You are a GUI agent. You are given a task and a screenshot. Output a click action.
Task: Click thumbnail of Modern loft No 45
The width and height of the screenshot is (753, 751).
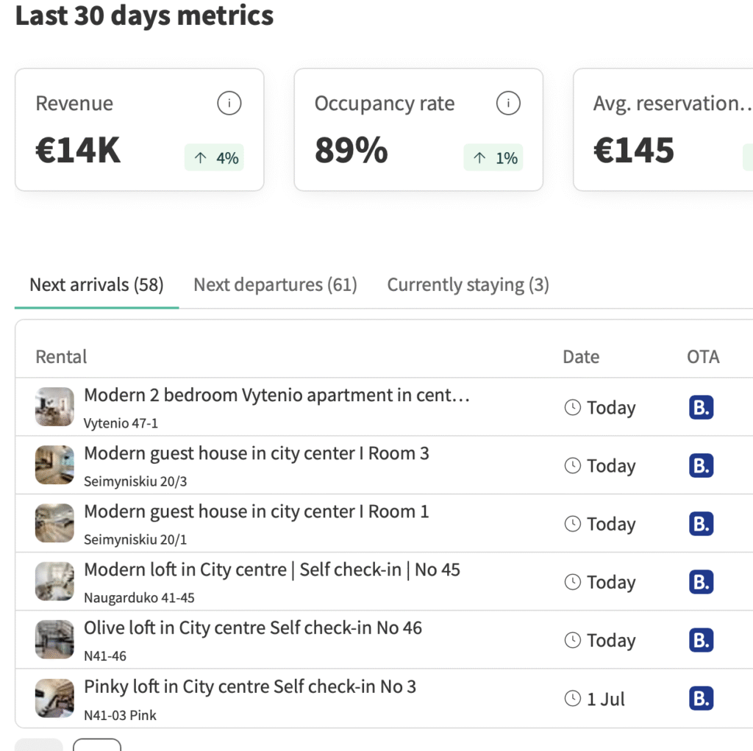pyautogui.click(x=54, y=581)
